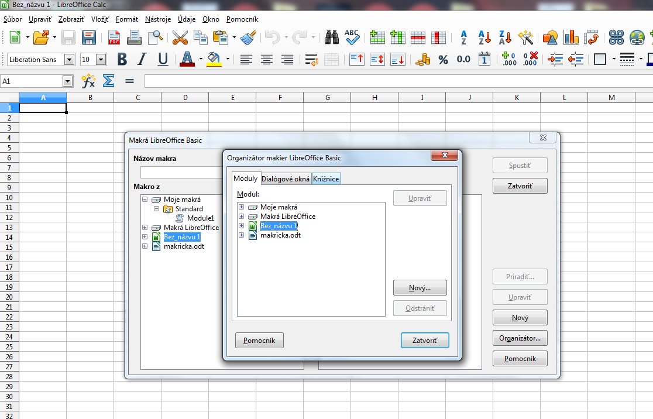The width and height of the screenshot is (653, 419).
Task: Select the Moduly tab
Action: pos(246,178)
